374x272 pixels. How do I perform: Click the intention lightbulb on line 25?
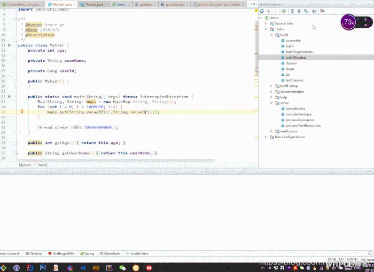pyautogui.click(x=22, y=111)
